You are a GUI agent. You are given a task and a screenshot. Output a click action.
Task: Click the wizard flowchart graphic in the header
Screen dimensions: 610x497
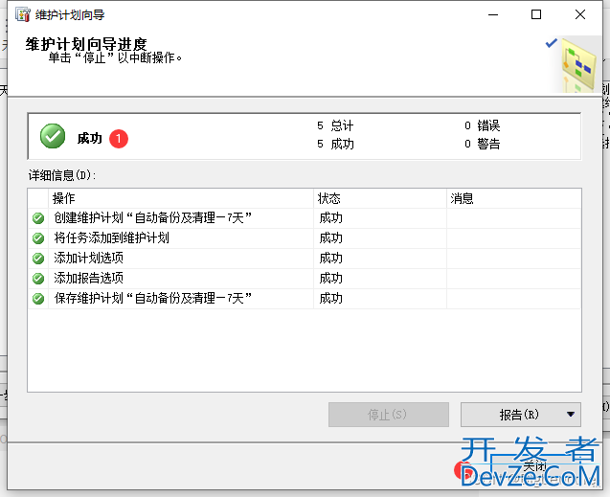(x=578, y=65)
